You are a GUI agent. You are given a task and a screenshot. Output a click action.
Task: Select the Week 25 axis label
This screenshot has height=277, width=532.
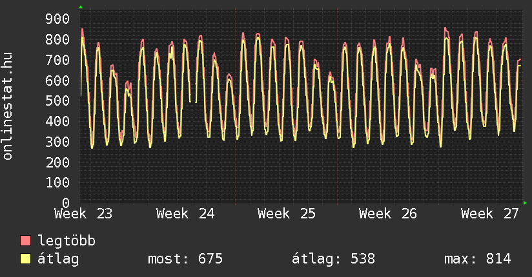(287, 214)
